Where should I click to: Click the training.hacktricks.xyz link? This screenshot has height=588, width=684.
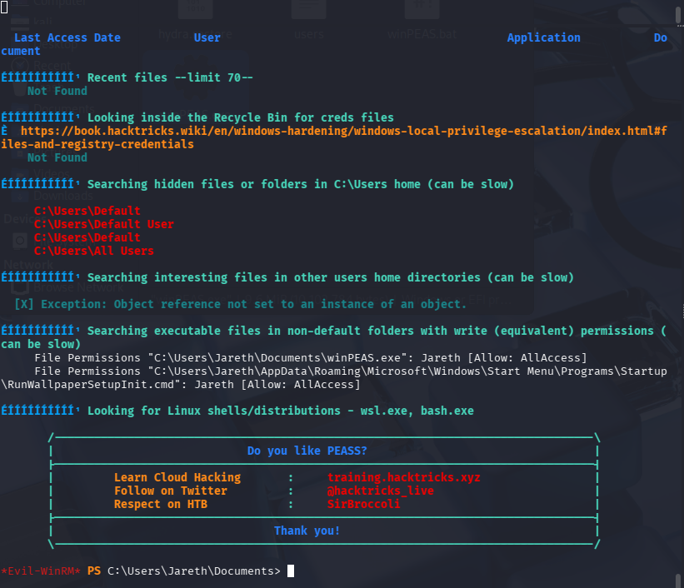(x=403, y=477)
